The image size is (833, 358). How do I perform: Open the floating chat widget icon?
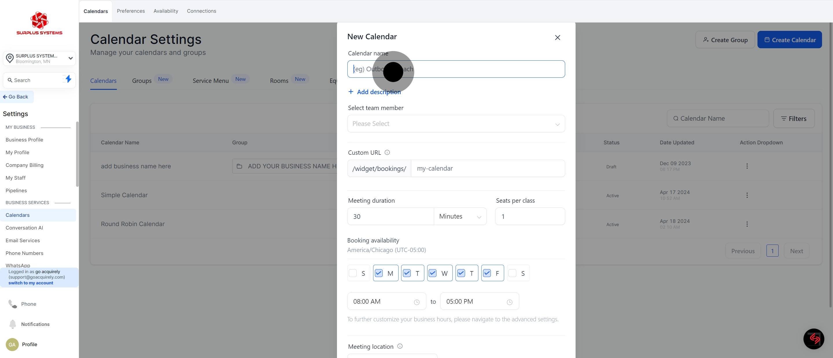pyautogui.click(x=813, y=339)
